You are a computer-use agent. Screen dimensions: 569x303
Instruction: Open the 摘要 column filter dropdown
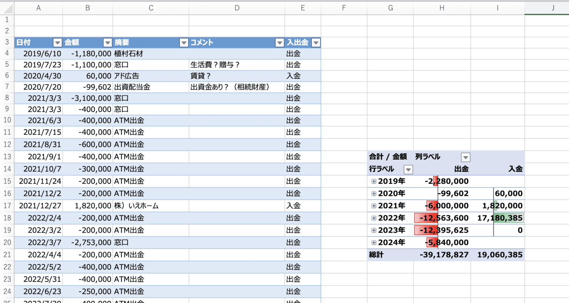pyautogui.click(x=184, y=43)
